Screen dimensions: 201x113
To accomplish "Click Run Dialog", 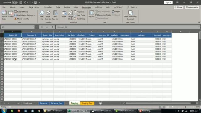I will tap(79, 19).
